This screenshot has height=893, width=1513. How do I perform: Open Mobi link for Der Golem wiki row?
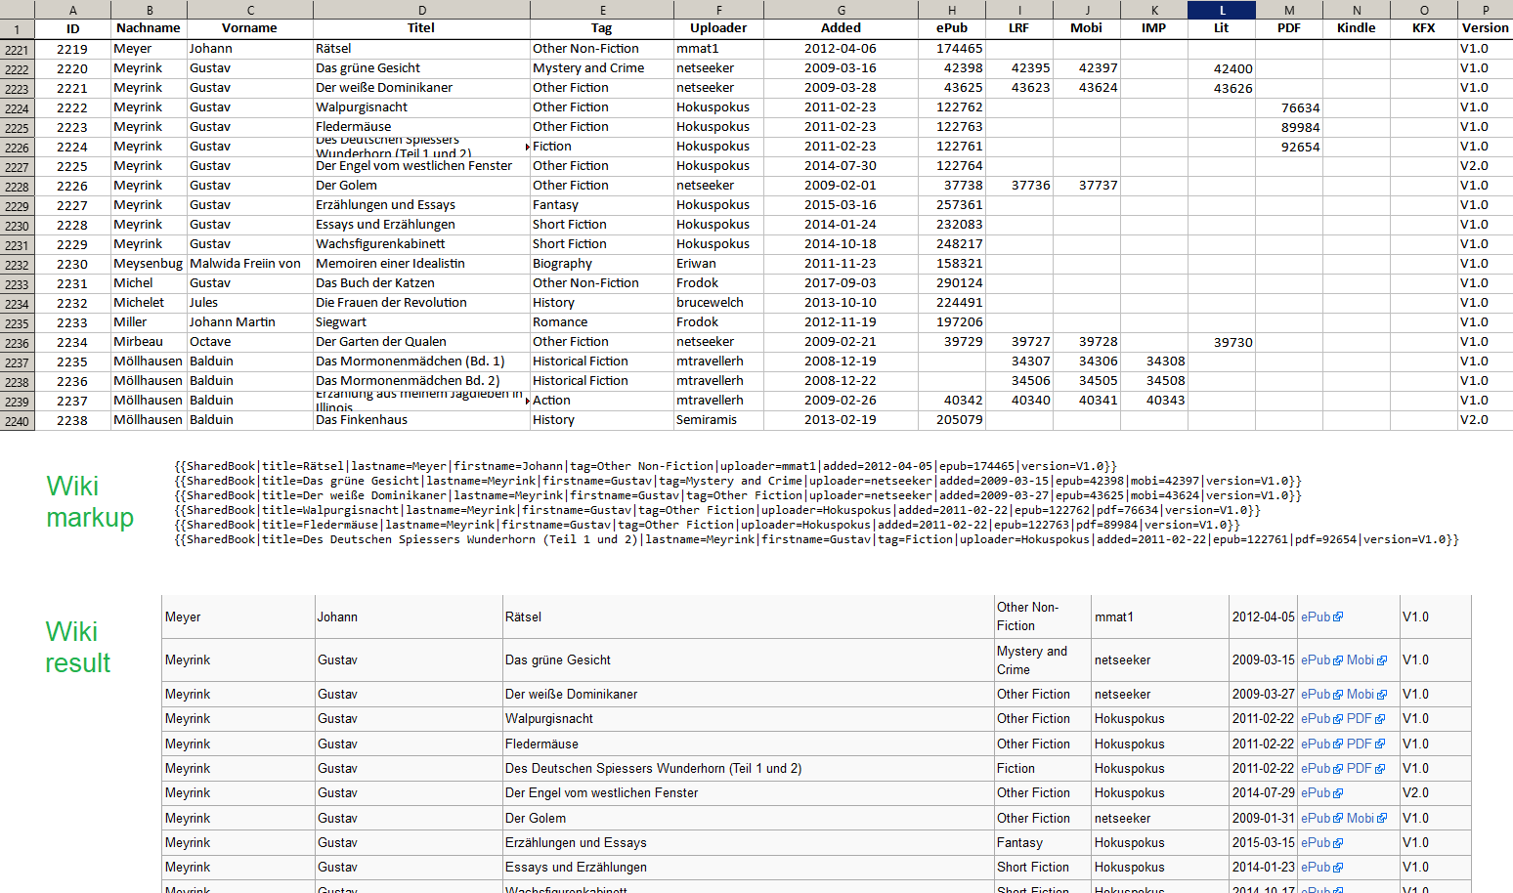coord(1366,819)
